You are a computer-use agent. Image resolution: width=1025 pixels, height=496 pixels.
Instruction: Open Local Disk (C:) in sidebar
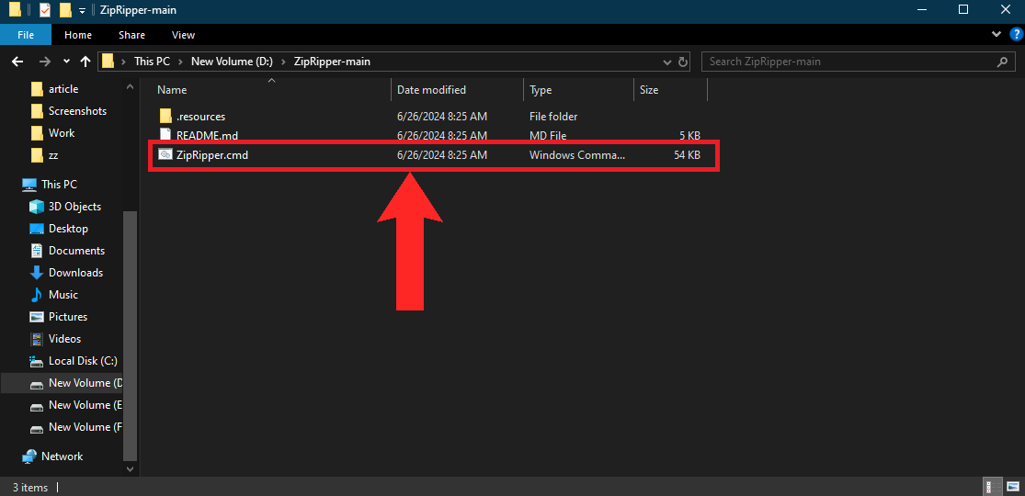[x=83, y=361]
